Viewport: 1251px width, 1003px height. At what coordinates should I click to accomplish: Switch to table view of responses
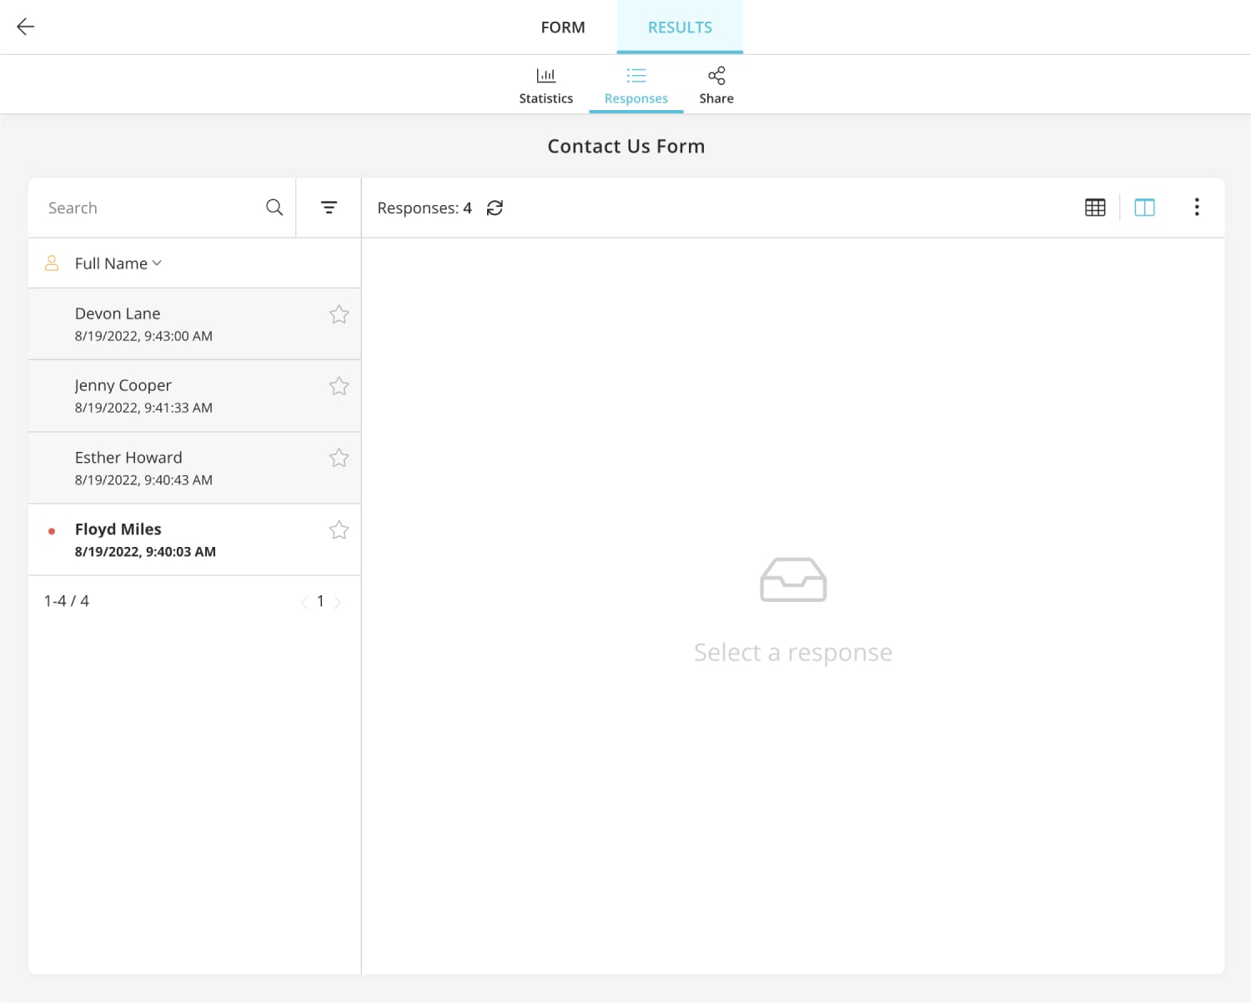(1094, 207)
